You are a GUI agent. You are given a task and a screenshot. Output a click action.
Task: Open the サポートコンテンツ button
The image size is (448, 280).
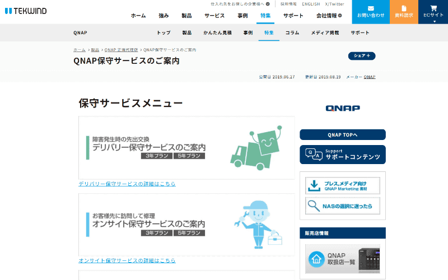tap(343, 155)
